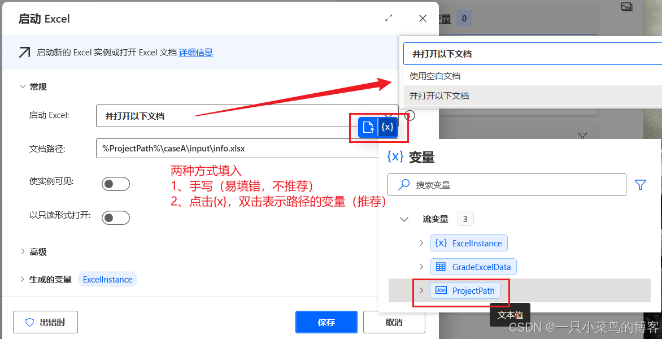Click the 取消 button
This screenshot has width=662, height=339.
[x=394, y=323]
